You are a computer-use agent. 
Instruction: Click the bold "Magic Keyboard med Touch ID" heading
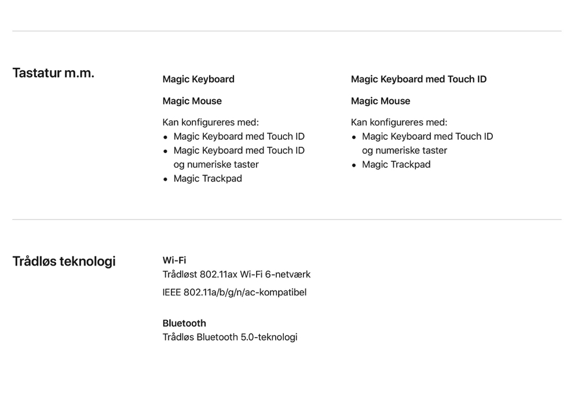[418, 79]
